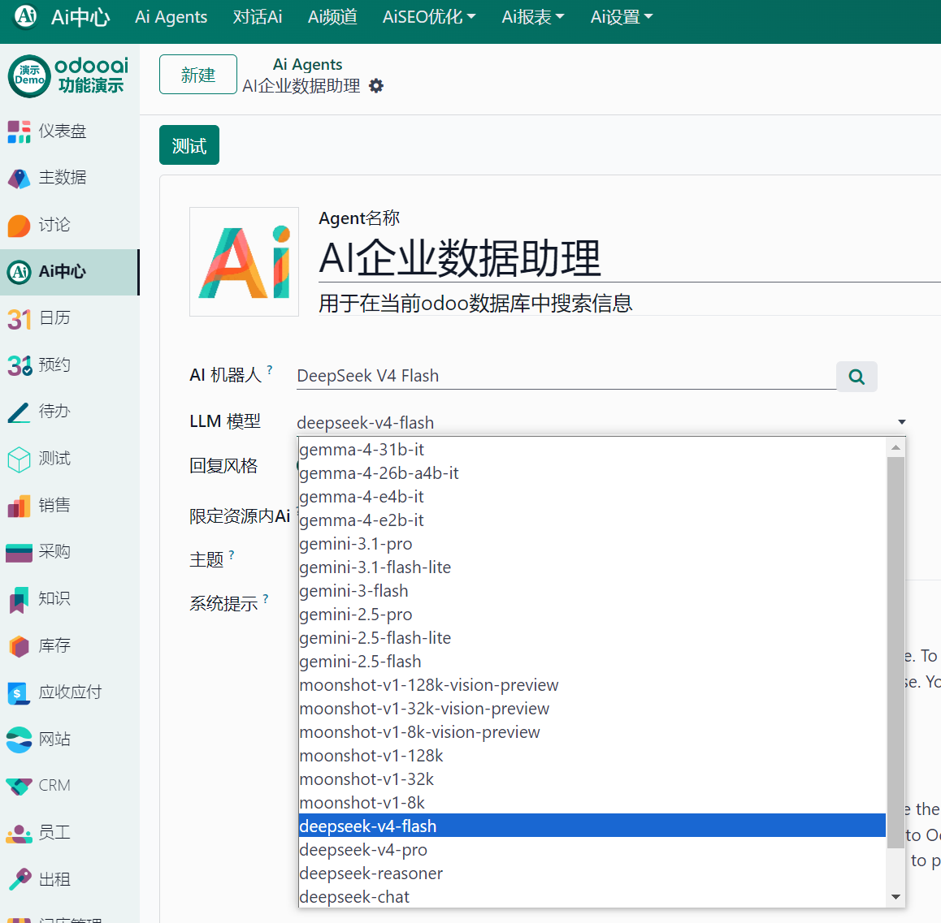Click the green 测试 button
The width and height of the screenshot is (941, 923).
tap(189, 145)
